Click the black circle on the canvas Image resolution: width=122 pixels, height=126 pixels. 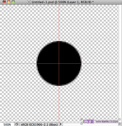coord(59,63)
